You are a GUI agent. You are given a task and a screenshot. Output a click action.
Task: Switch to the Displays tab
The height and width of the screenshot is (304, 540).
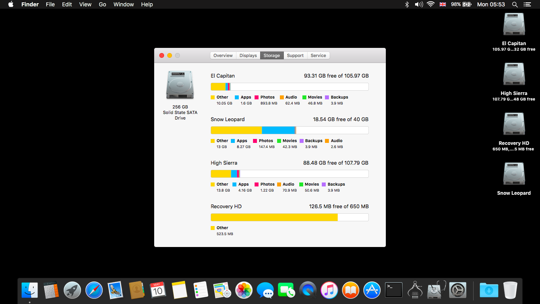click(x=248, y=55)
